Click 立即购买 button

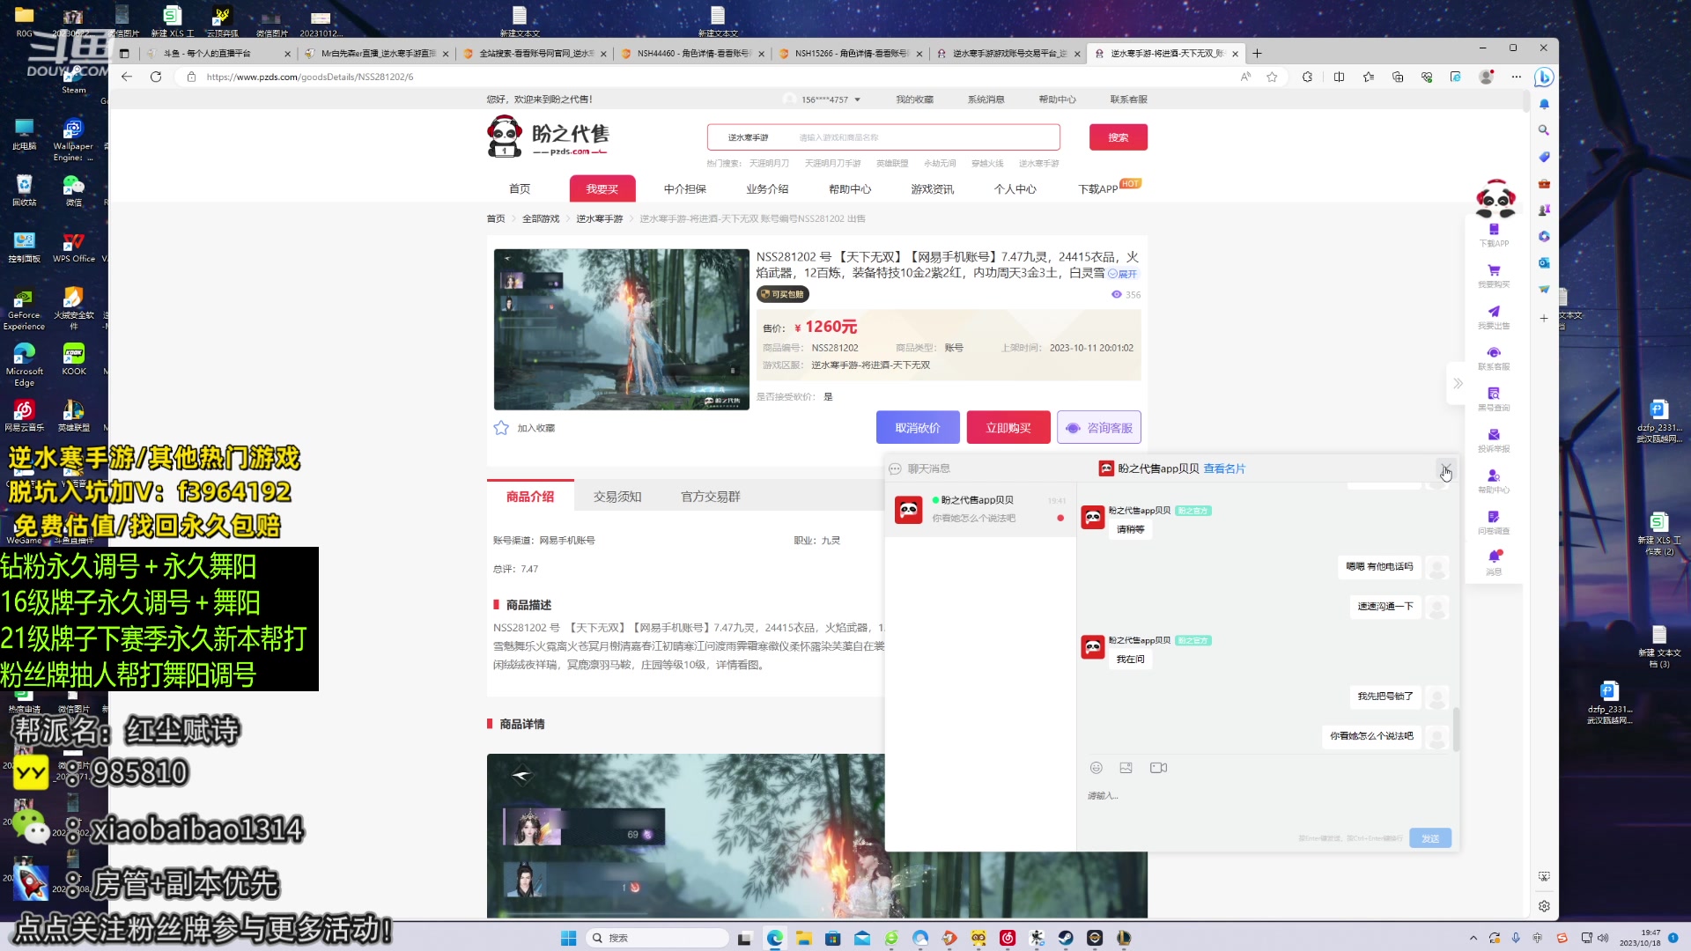(x=1008, y=427)
